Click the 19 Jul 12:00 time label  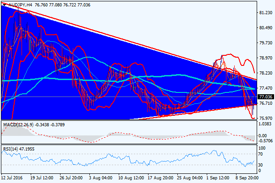[42, 178]
